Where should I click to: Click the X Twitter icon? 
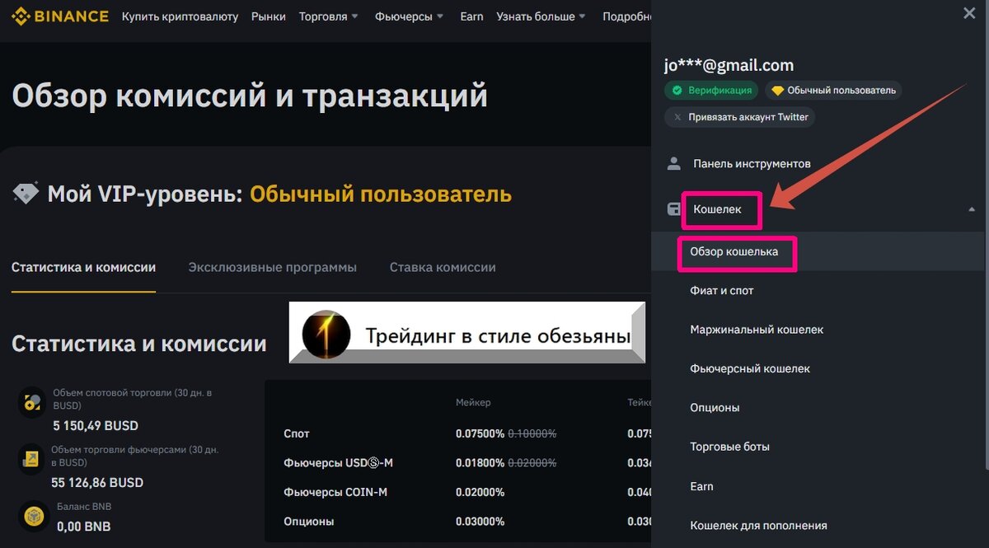[x=677, y=117]
